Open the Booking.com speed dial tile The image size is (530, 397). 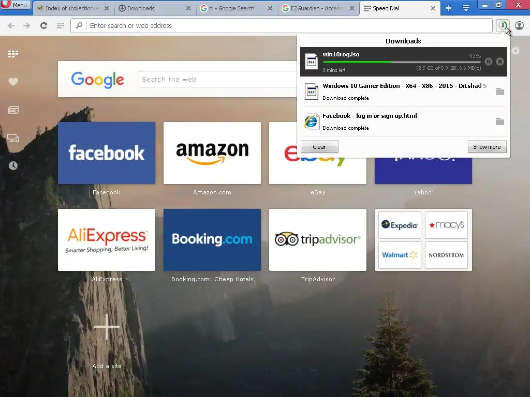pyautogui.click(x=212, y=240)
